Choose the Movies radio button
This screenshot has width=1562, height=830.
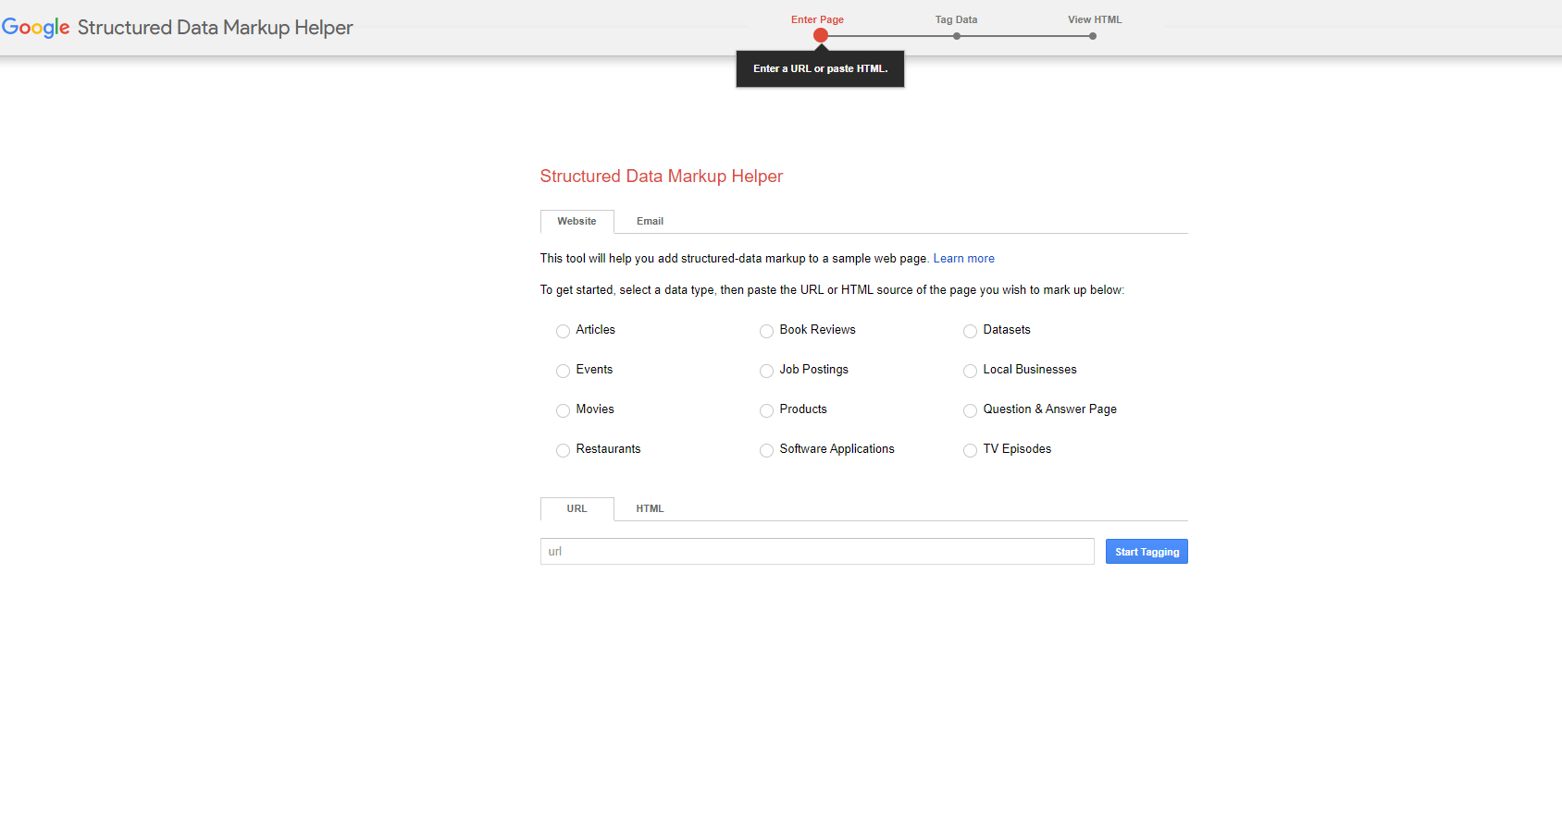pos(563,410)
